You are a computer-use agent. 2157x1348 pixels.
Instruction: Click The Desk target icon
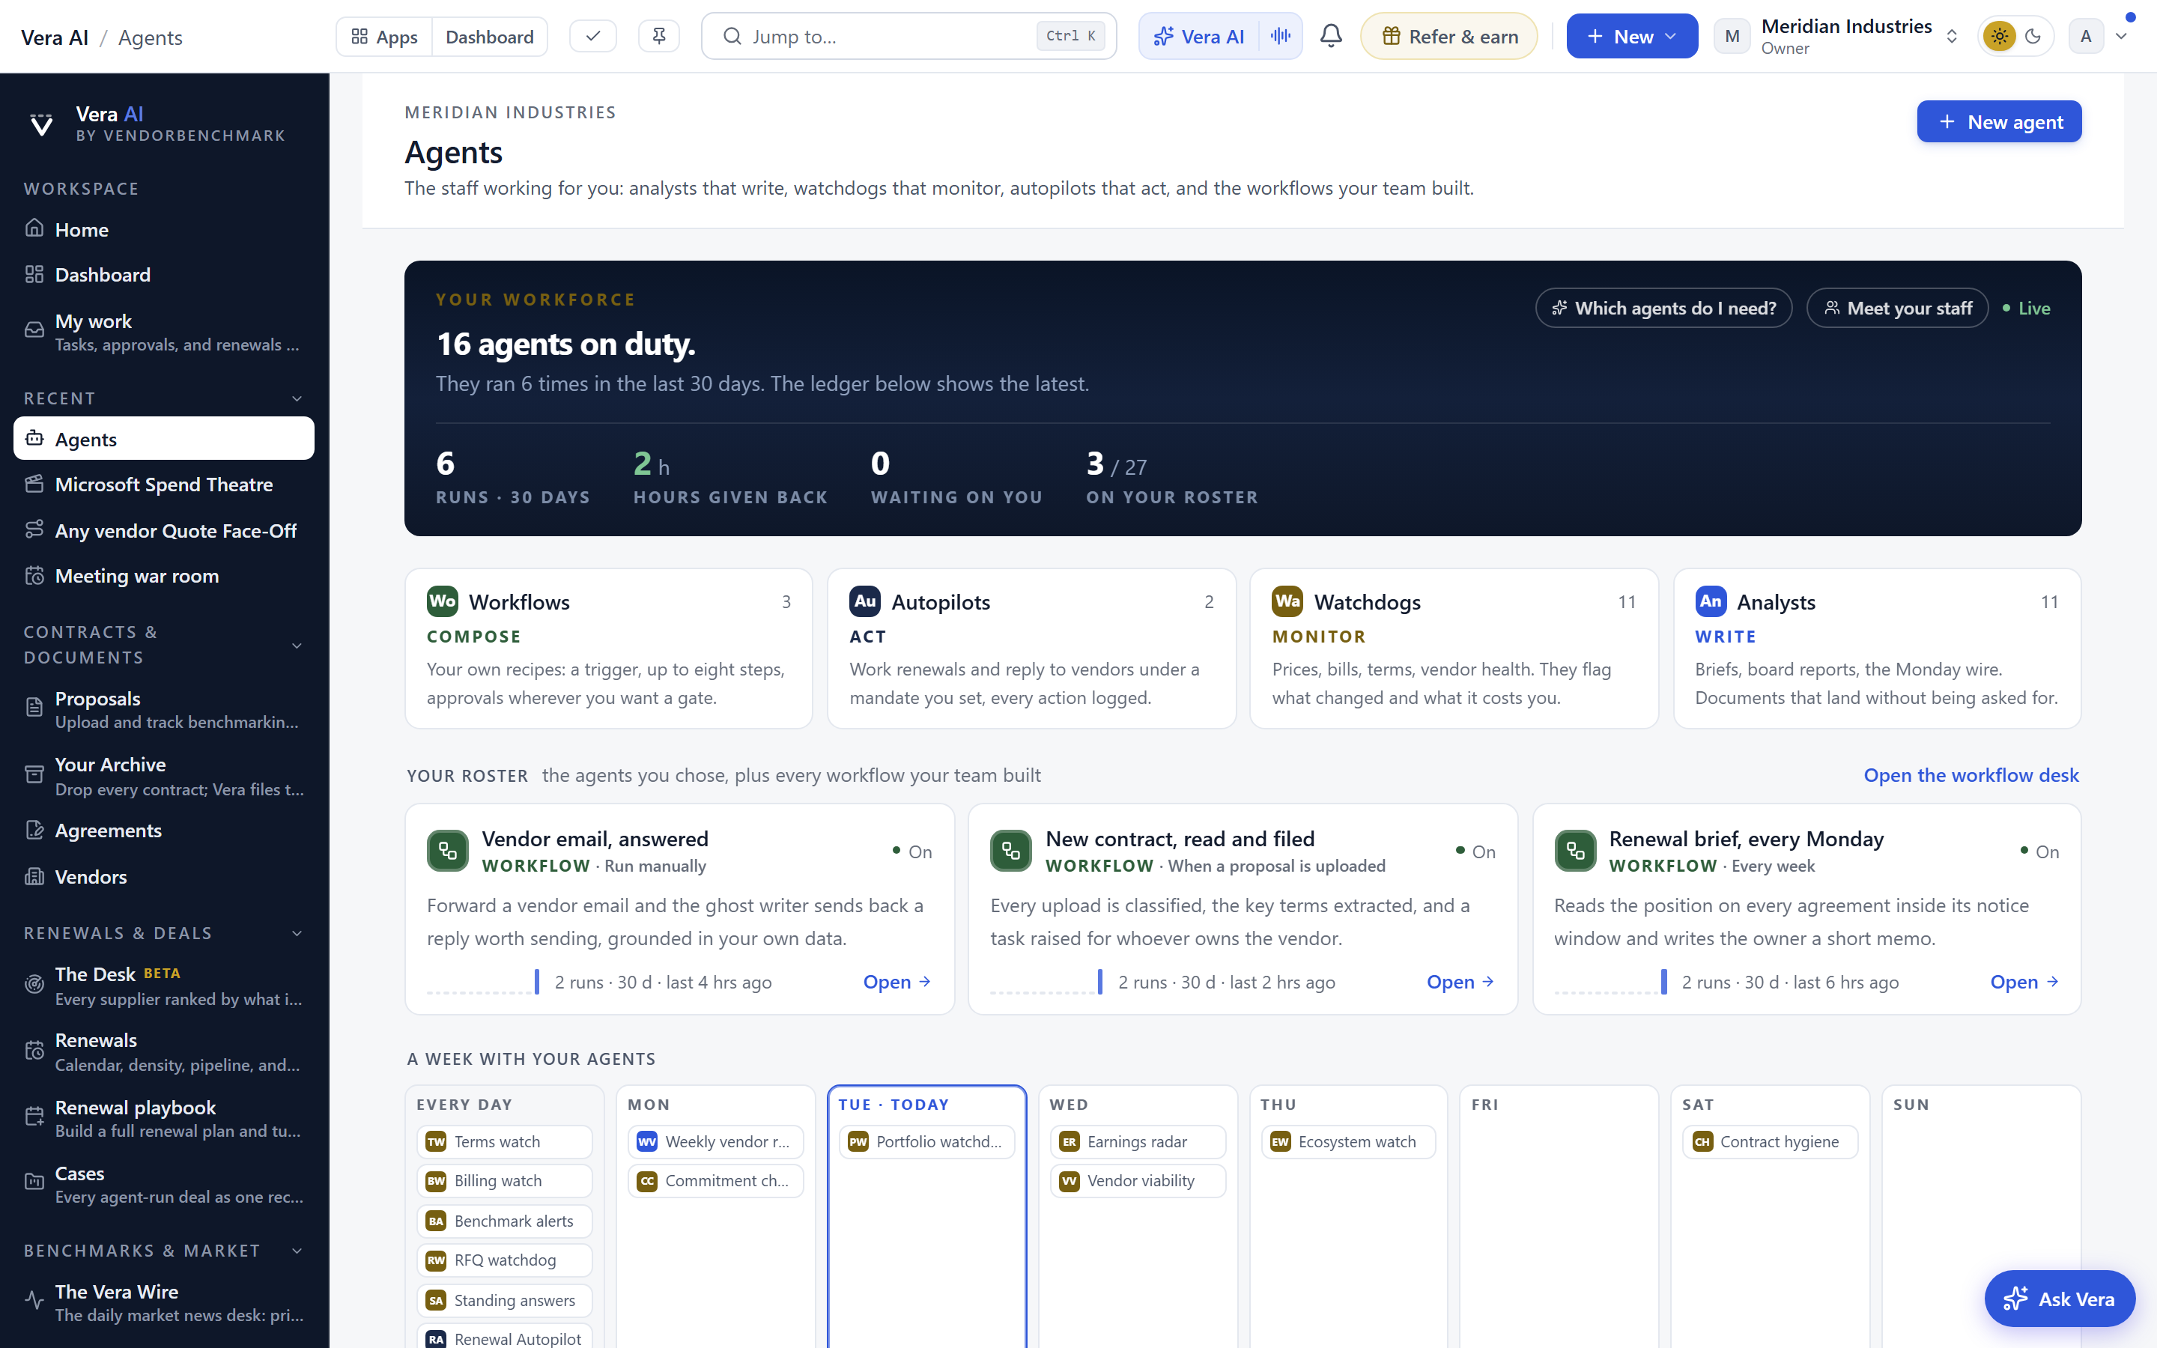(34, 984)
